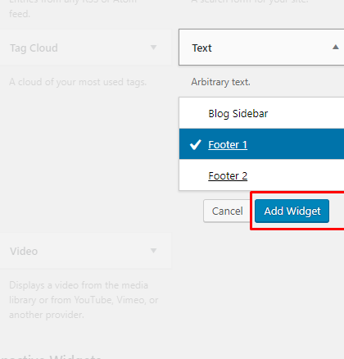Click the Tag Cloud description text
The image size is (344, 359).
click(x=78, y=82)
